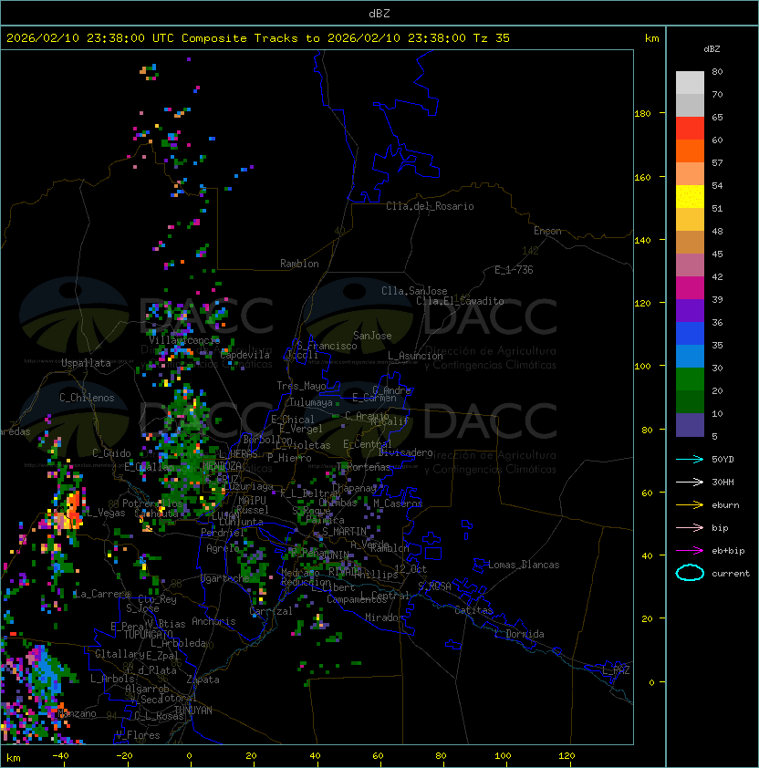Click the '160' tick on the km axis
Viewport: 759px width, 768px height.
point(642,177)
